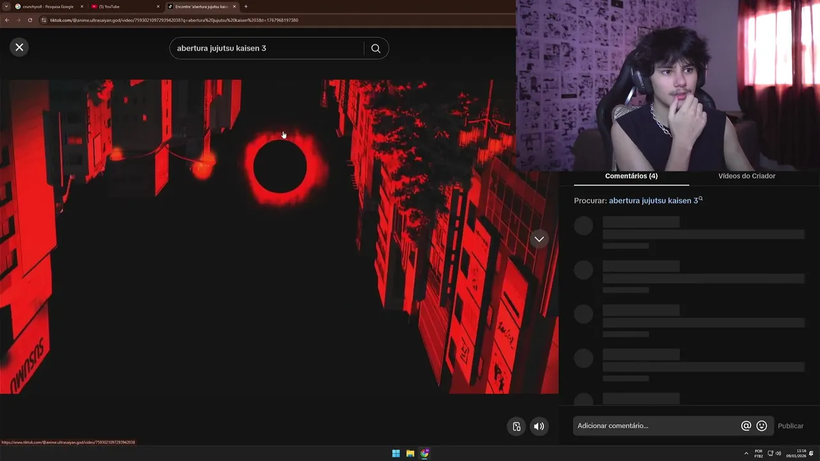Go to next video with down chevron
This screenshot has width=820, height=461.
pyautogui.click(x=539, y=239)
